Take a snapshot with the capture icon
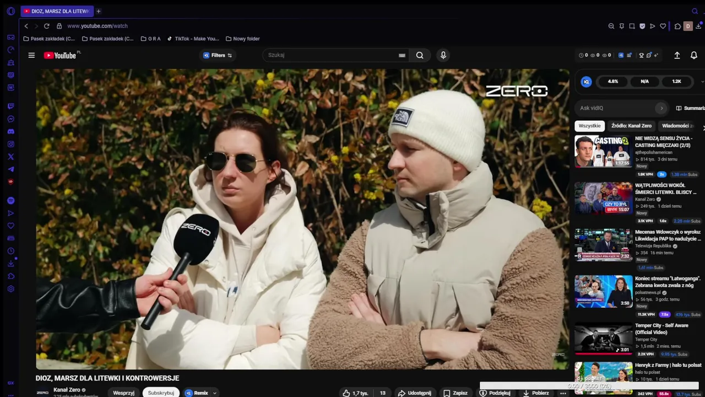Screen dimensions: 705x397 tap(632, 26)
